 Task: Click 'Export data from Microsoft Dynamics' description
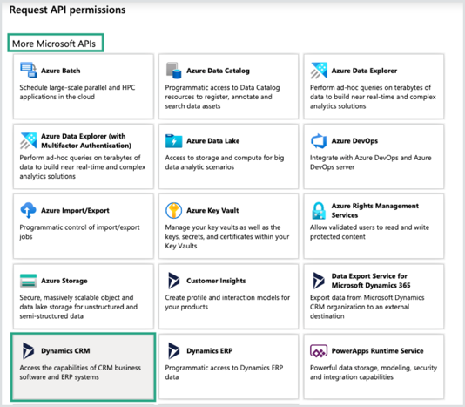pyautogui.click(x=367, y=307)
